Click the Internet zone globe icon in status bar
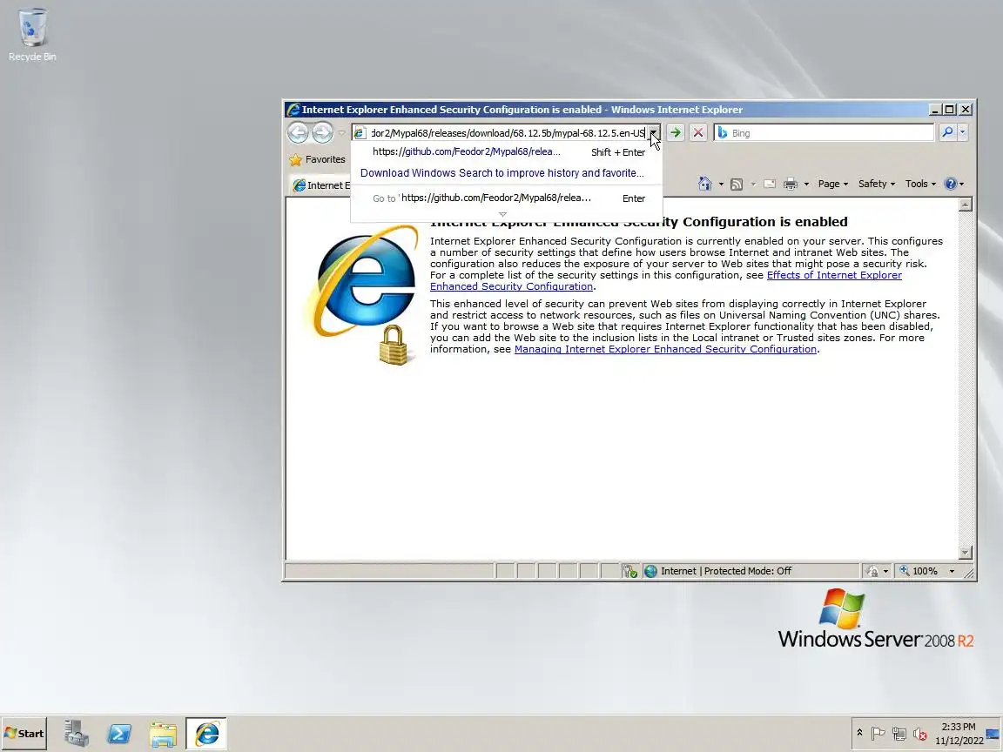The height and width of the screenshot is (752, 1003). tap(650, 571)
